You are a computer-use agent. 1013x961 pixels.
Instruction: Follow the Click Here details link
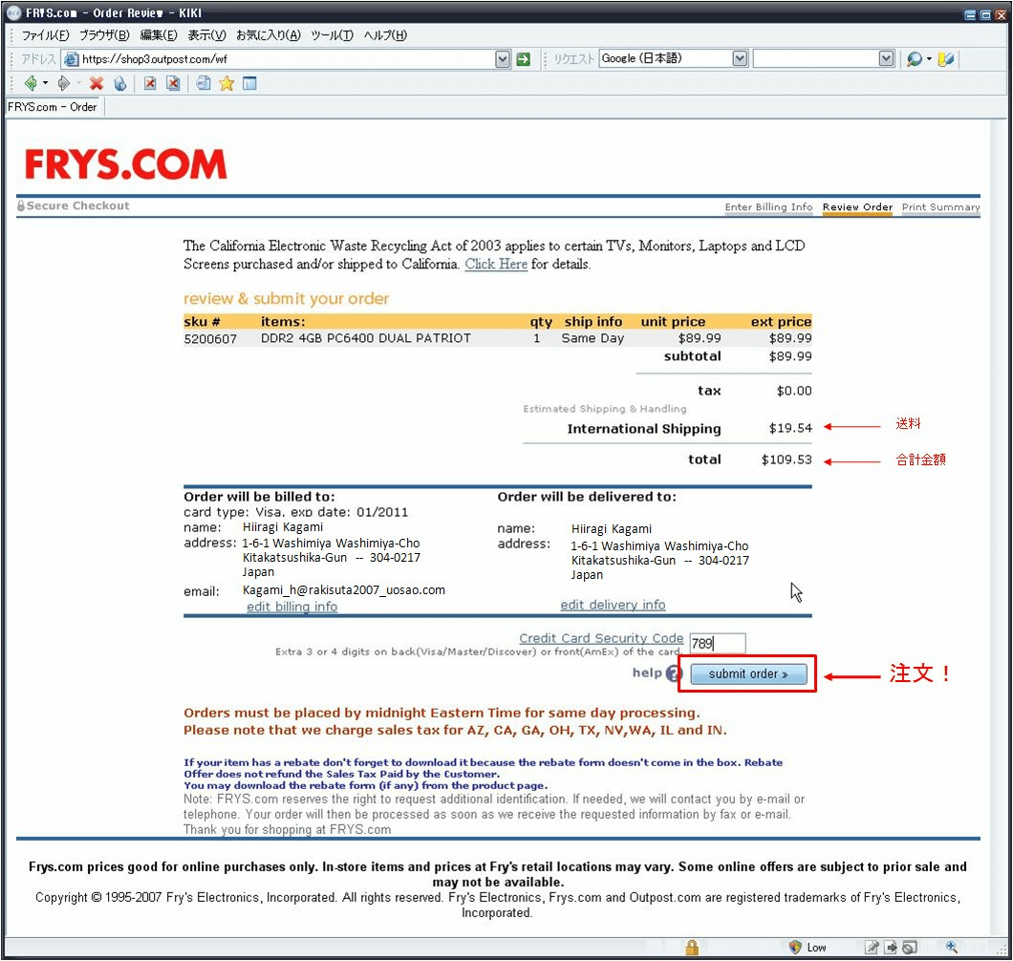(496, 265)
